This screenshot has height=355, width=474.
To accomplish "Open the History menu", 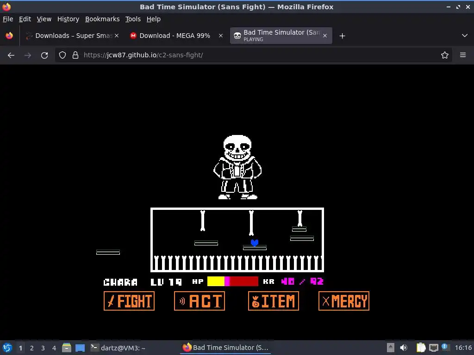I will click(68, 19).
